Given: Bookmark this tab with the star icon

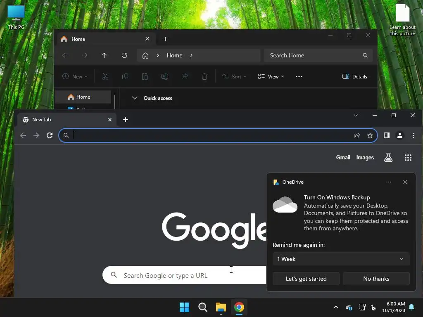Looking at the screenshot, I should 370,135.
